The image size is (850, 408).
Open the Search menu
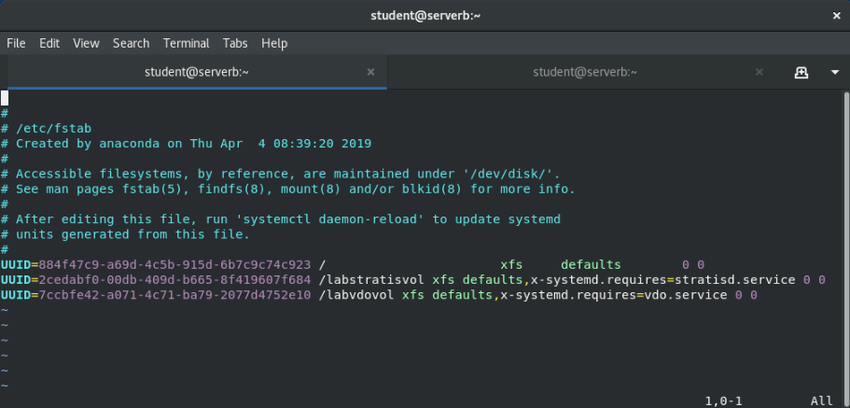[131, 43]
